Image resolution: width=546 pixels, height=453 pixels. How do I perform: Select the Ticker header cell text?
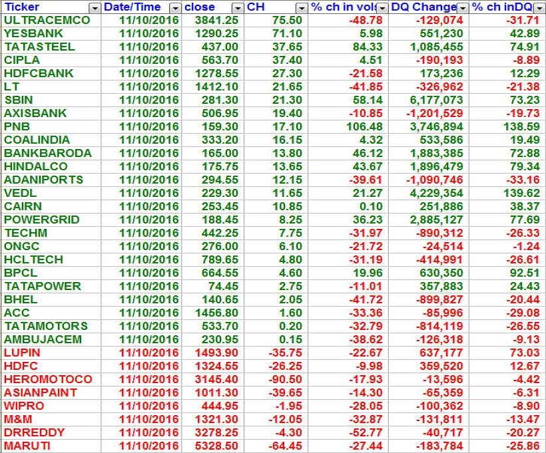[22, 7]
